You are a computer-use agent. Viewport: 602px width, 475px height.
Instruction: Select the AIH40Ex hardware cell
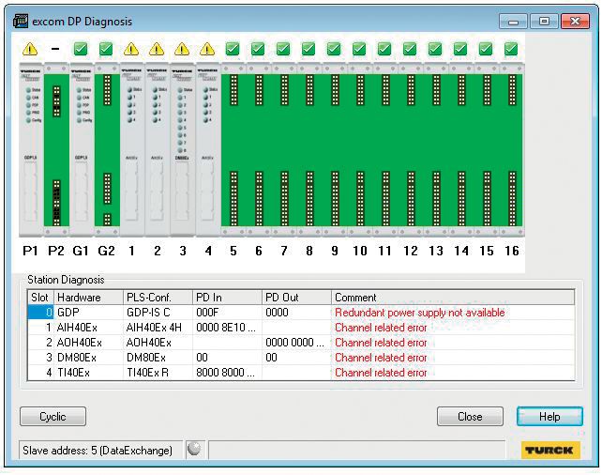88,328
